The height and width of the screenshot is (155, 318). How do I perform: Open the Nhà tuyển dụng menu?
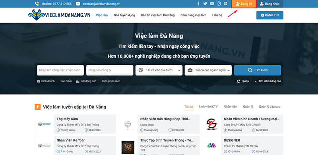[x=124, y=15]
